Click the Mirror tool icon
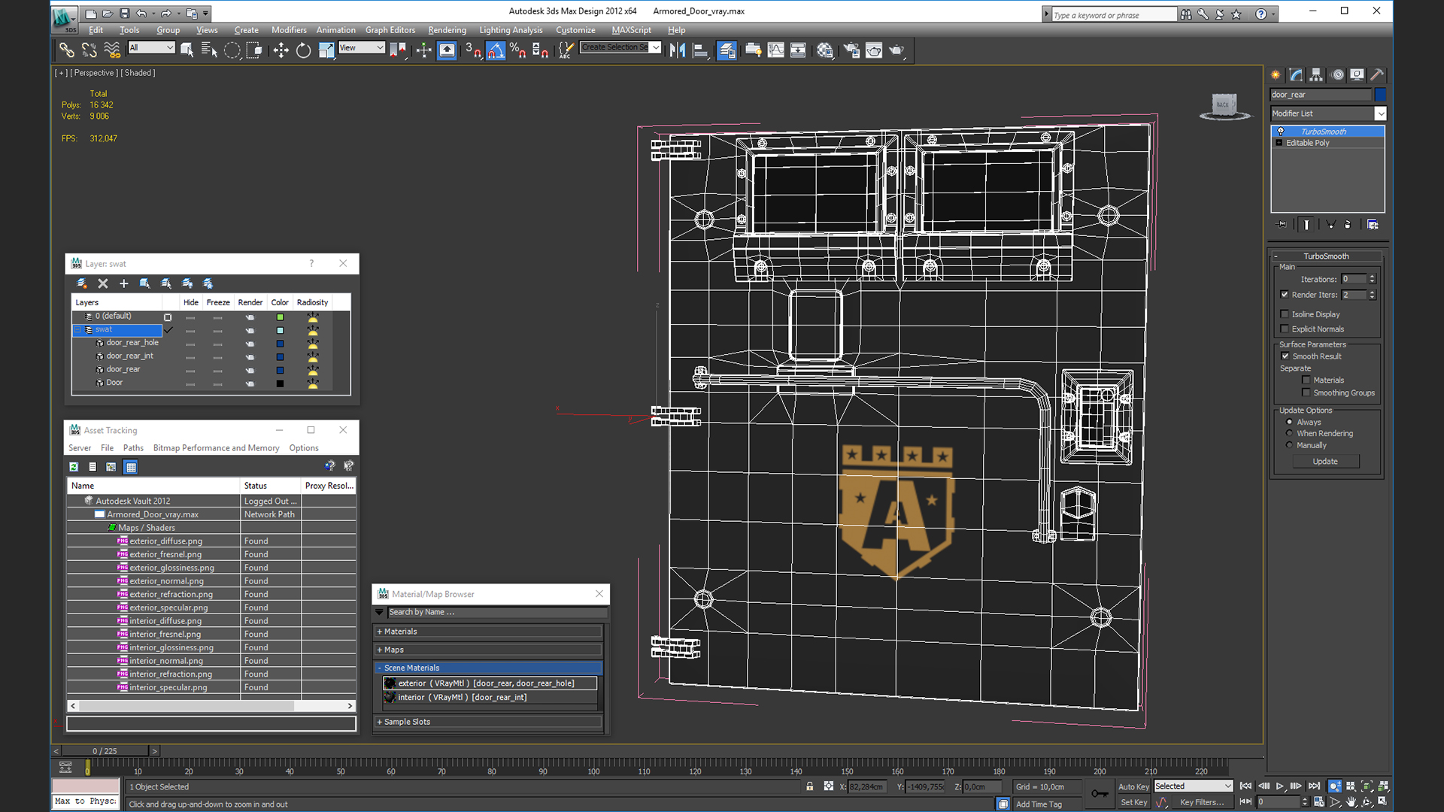Screen dimensions: 1444x812 click(677, 50)
